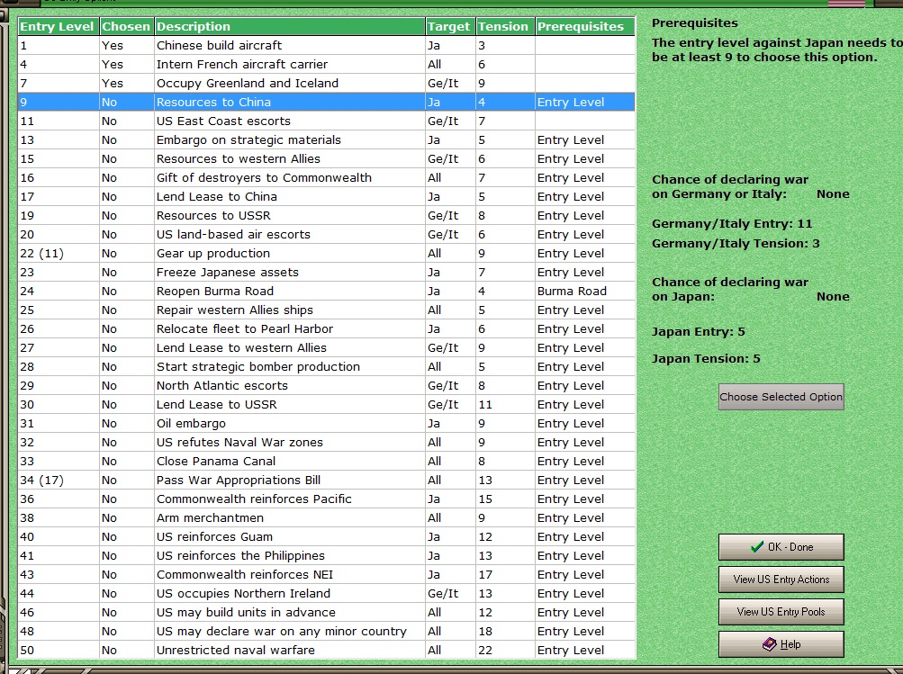Select "US reinforces the Philippines" option
This screenshot has width=903, height=674.
[327, 556]
